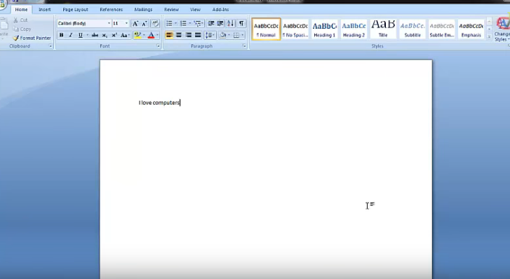
Task: Select Justify alignment
Action: click(x=198, y=35)
